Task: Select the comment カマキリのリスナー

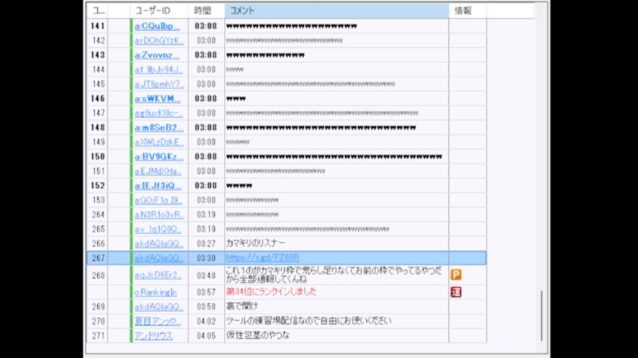Action: coord(255,243)
